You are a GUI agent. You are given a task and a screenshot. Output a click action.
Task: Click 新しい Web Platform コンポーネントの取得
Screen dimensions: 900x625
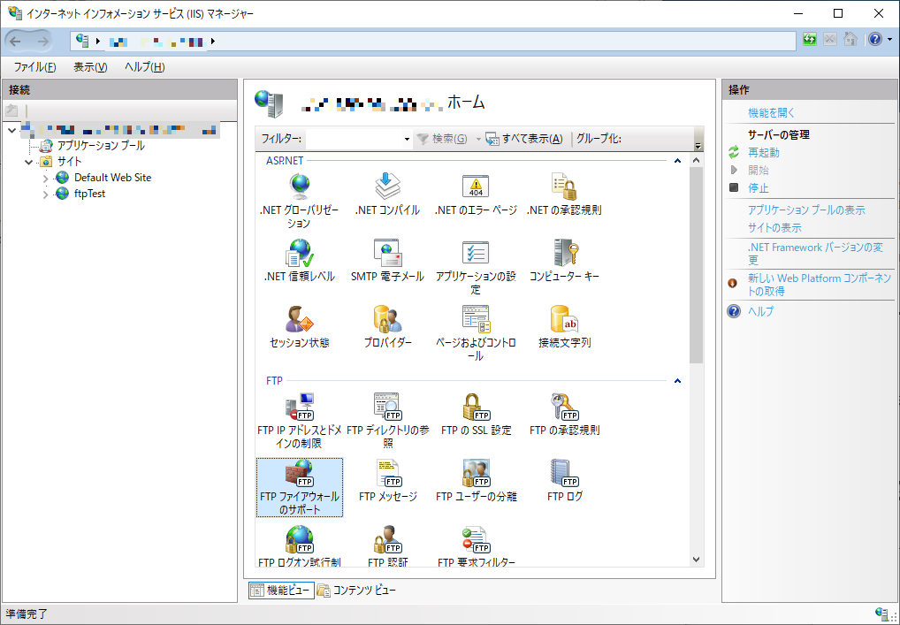819,285
